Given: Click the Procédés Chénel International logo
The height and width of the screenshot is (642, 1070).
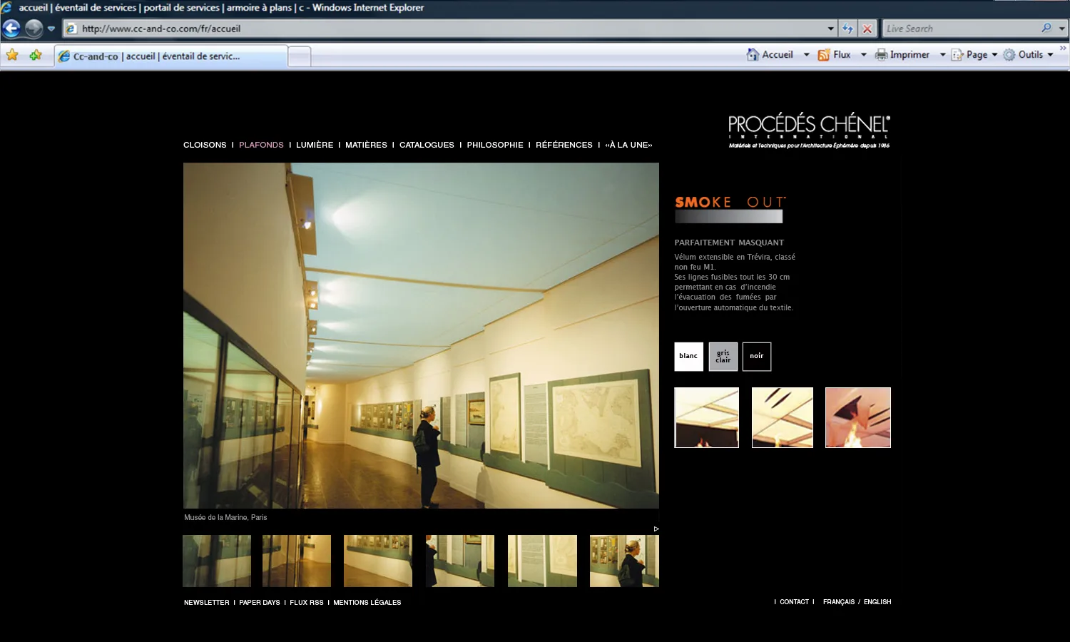Looking at the screenshot, I should tap(809, 131).
